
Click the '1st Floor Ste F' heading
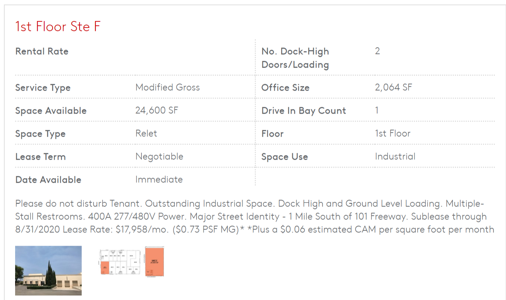(58, 27)
